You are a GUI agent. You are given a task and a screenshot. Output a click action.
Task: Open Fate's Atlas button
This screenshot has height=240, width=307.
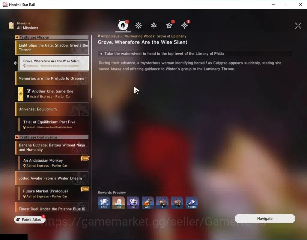click(x=30, y=220)
